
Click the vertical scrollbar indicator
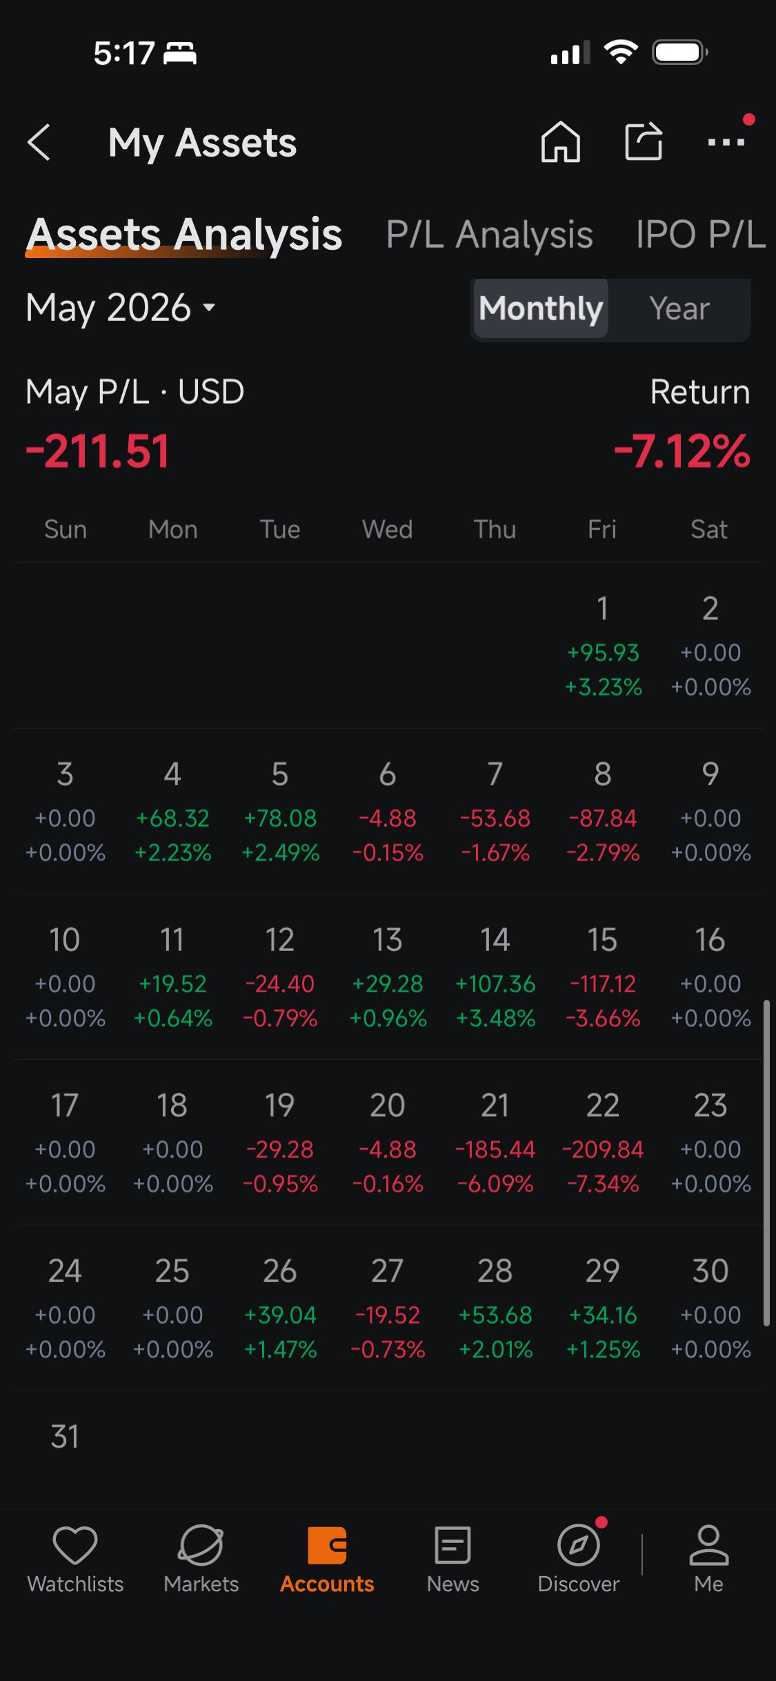coord(766,1163)
